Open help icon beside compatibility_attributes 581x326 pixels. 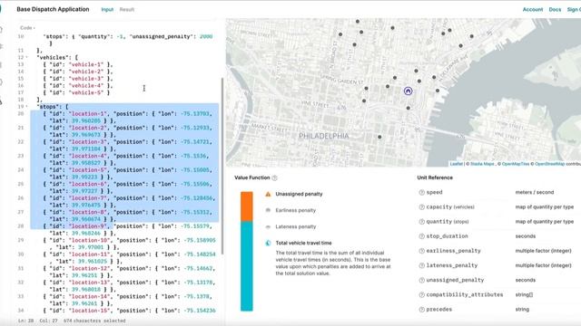click(x=421, y=295)
